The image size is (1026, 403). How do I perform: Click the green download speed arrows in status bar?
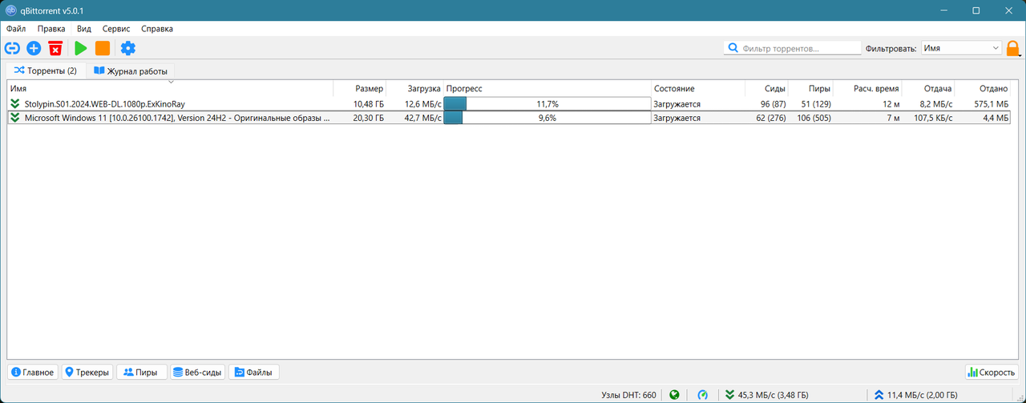(x=729, y=394)
